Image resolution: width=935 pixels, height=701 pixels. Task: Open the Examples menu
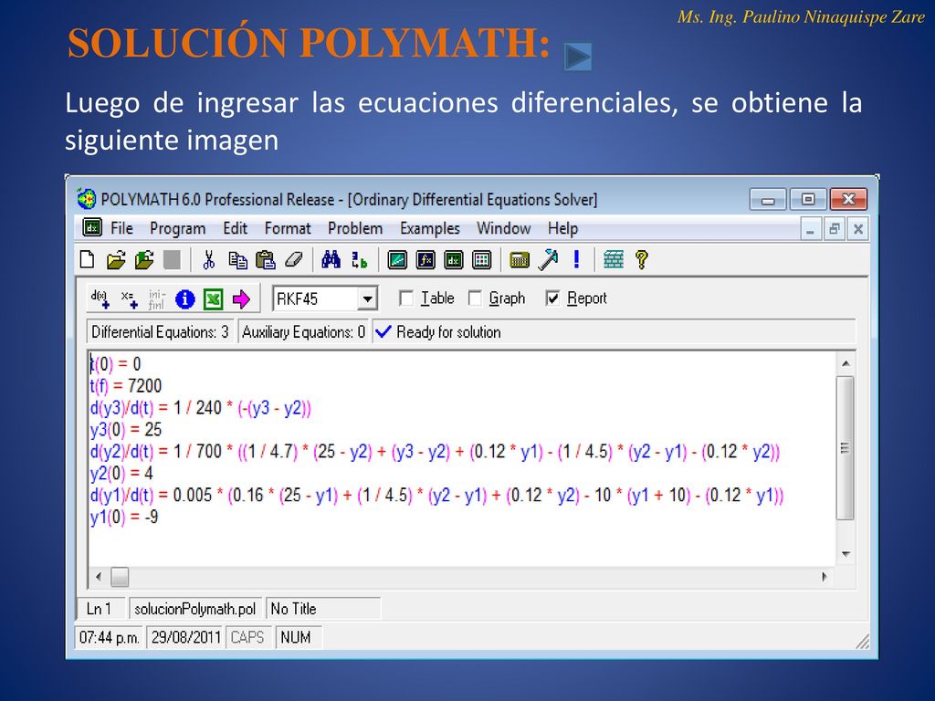[429, 228]
